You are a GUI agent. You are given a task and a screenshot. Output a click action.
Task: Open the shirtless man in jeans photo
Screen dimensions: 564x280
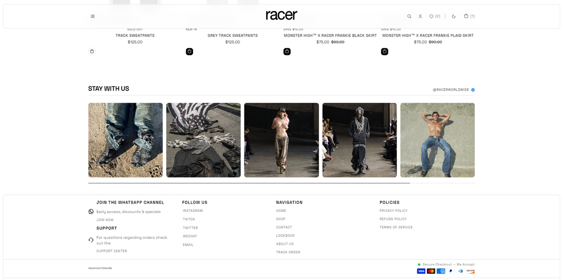coord(438,140)
